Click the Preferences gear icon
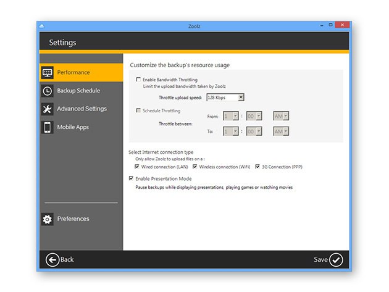 click(x=47, y=219)
